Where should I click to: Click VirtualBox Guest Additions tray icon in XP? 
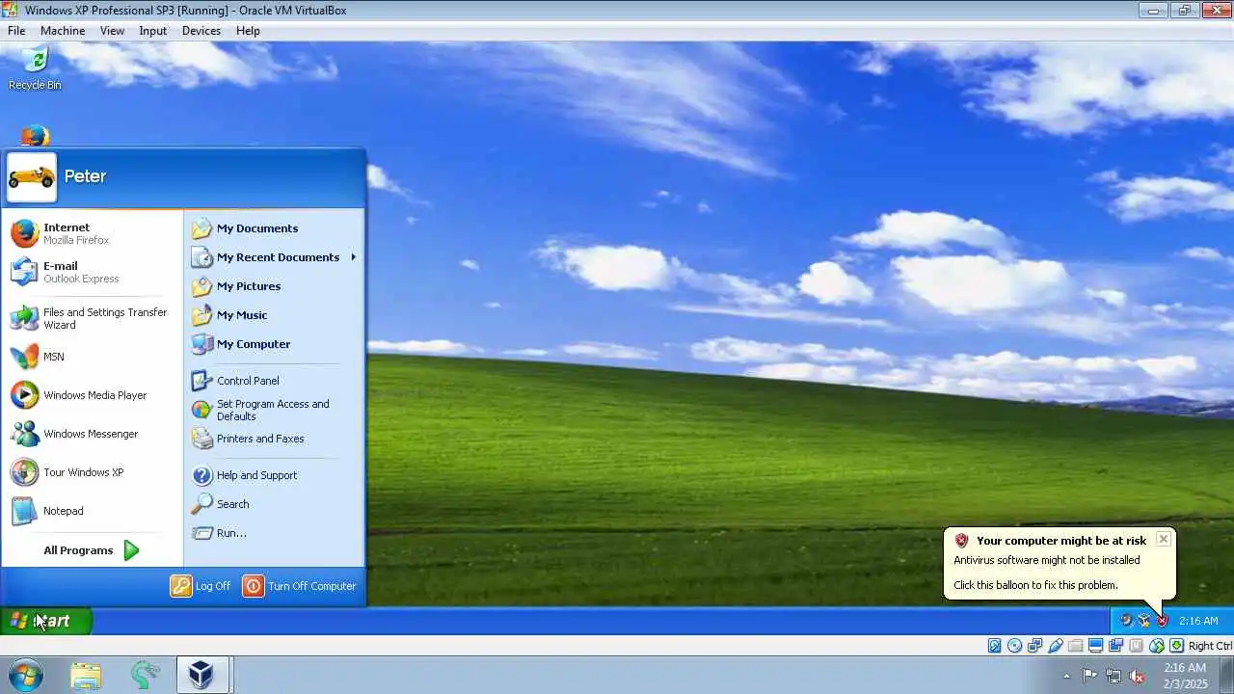point(1143,621)
